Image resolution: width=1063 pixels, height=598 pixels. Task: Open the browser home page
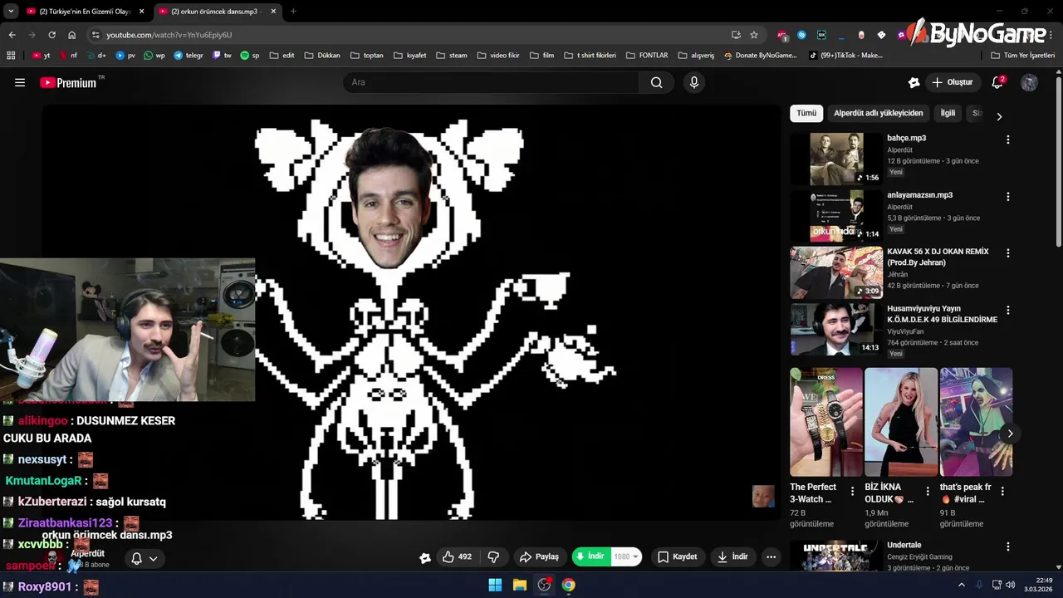tap(71, 35)
